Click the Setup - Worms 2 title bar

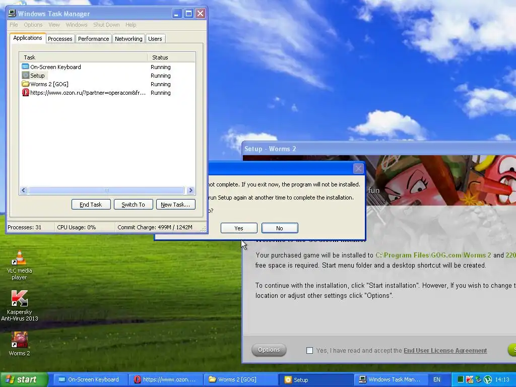[x=378, y=149]
